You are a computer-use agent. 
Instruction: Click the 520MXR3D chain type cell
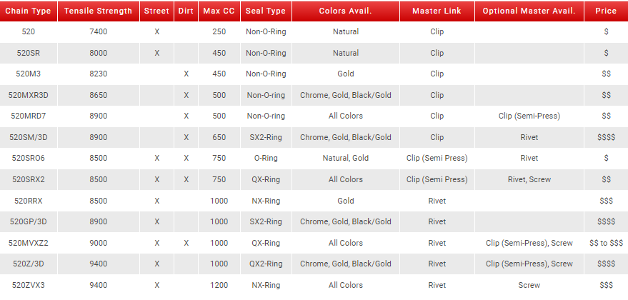pyautogui.click(x=29, y=95)
